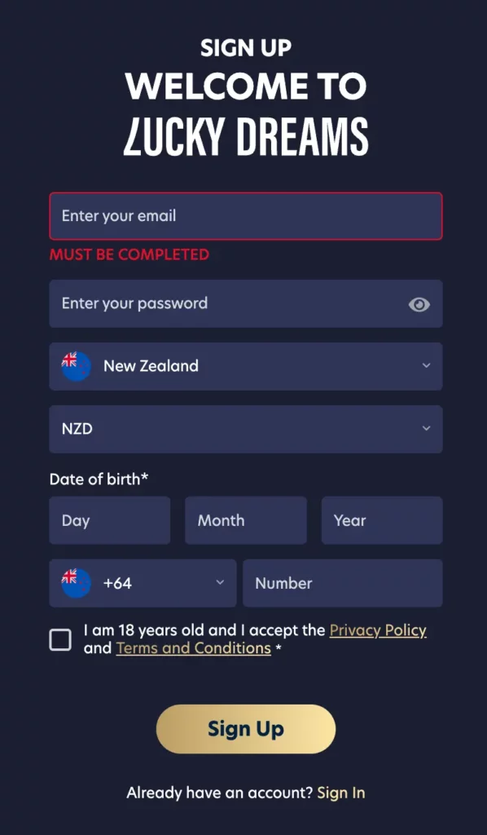Viewport: 487px width, 835px height.
Task: Click Sign In for existing accounts
Action: click(x=341, y=792)
